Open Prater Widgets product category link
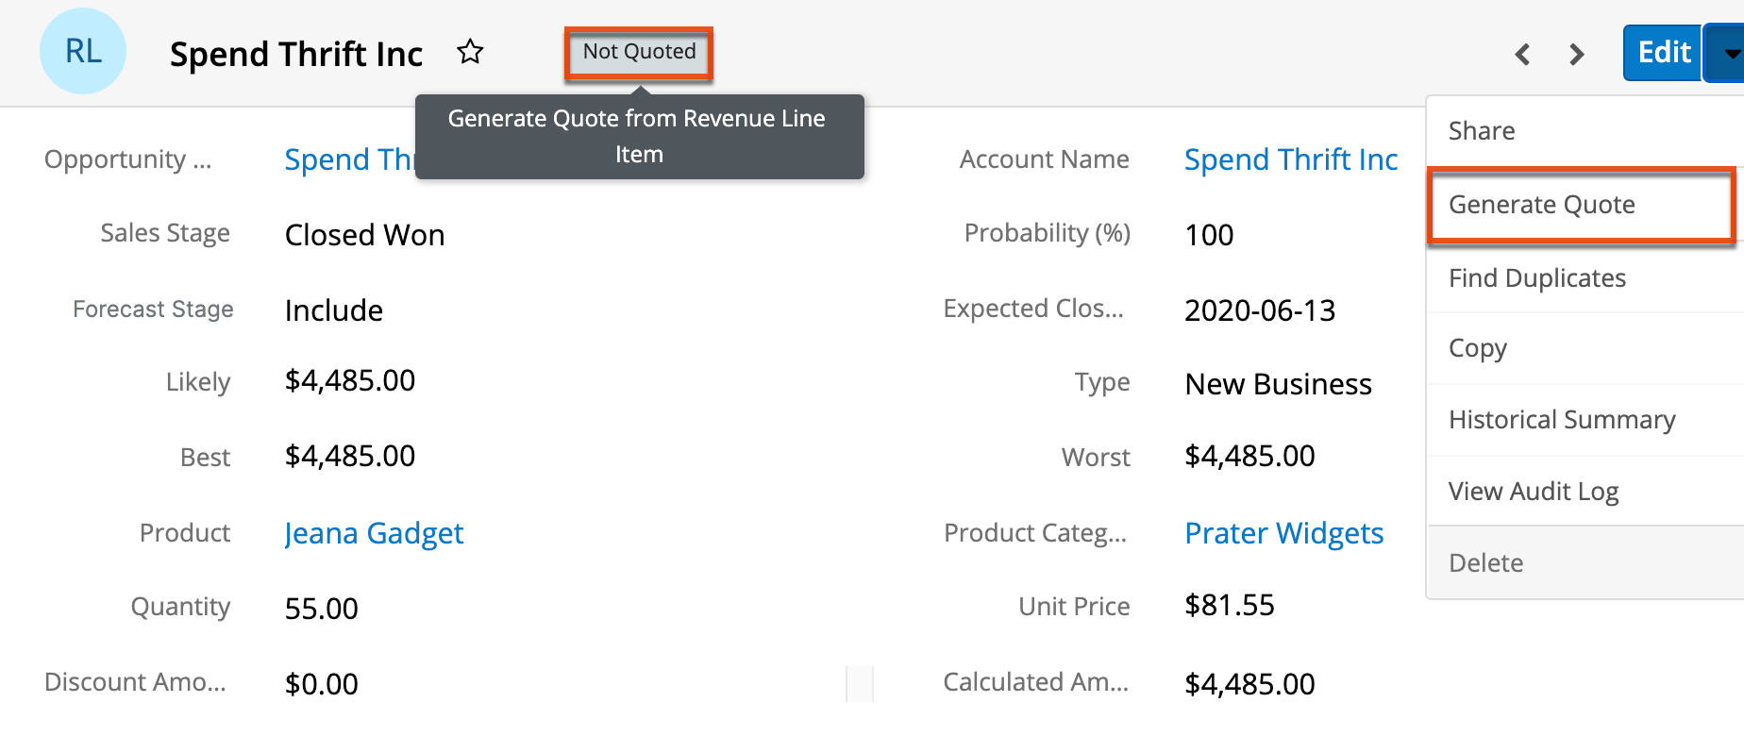This screenshot has width=1744, height=736. click(1283, 533)
